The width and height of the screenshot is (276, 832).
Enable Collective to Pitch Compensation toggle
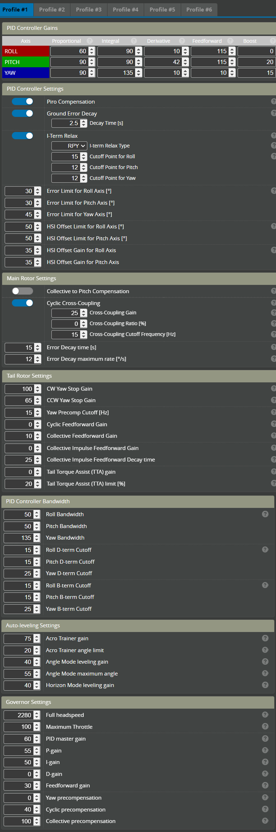coord(22,291)
